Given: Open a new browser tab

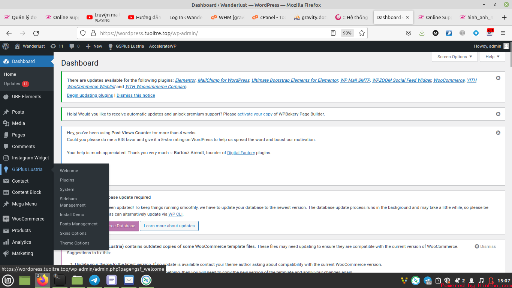Looking at the screenshot, I should click(504, 17).
